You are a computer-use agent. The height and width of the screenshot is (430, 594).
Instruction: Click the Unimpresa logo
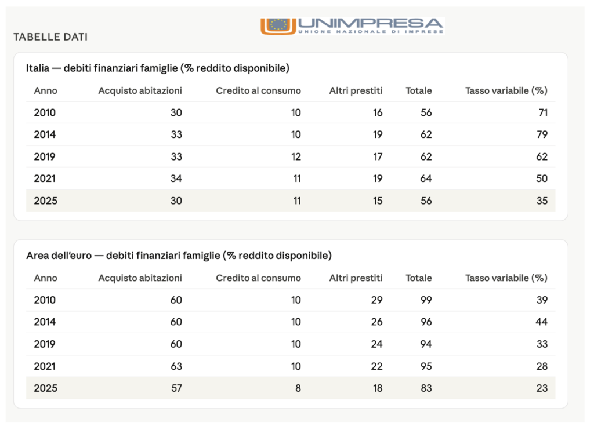click(x=352, y=25)
